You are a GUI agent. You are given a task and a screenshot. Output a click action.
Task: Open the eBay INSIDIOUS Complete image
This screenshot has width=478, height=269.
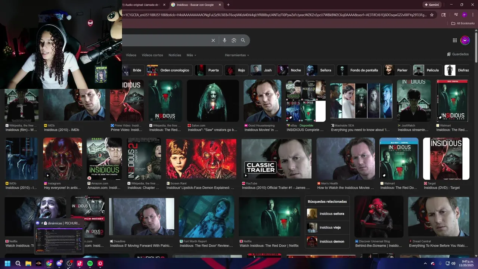(x=305, y=101)
